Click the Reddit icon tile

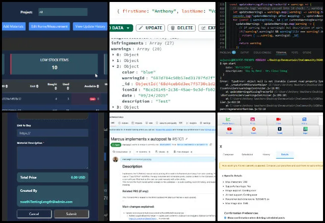pyautogui.click(x=254, y=129)
